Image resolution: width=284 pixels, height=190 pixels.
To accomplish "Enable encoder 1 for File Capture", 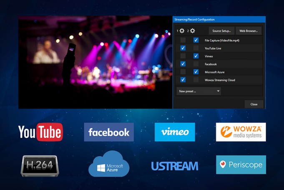I will coord(183,40).
